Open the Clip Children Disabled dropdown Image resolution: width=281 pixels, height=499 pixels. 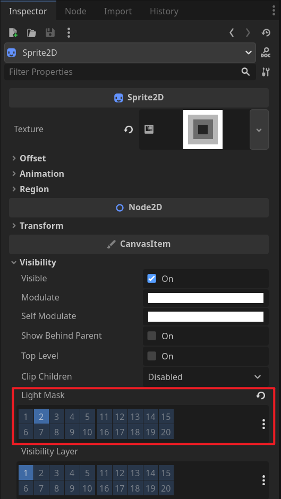[206, 377]
